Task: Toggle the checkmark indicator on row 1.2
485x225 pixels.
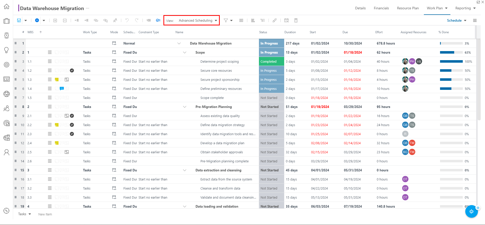Action: [72, 70]
